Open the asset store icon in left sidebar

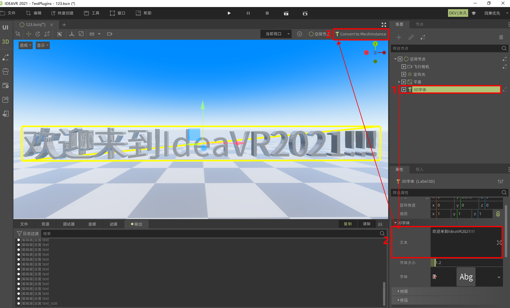pos(5,71)
